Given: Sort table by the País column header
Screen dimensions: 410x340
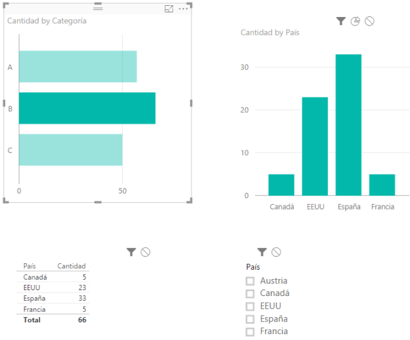Looking at the screenshot, I should tap(30, 266).
